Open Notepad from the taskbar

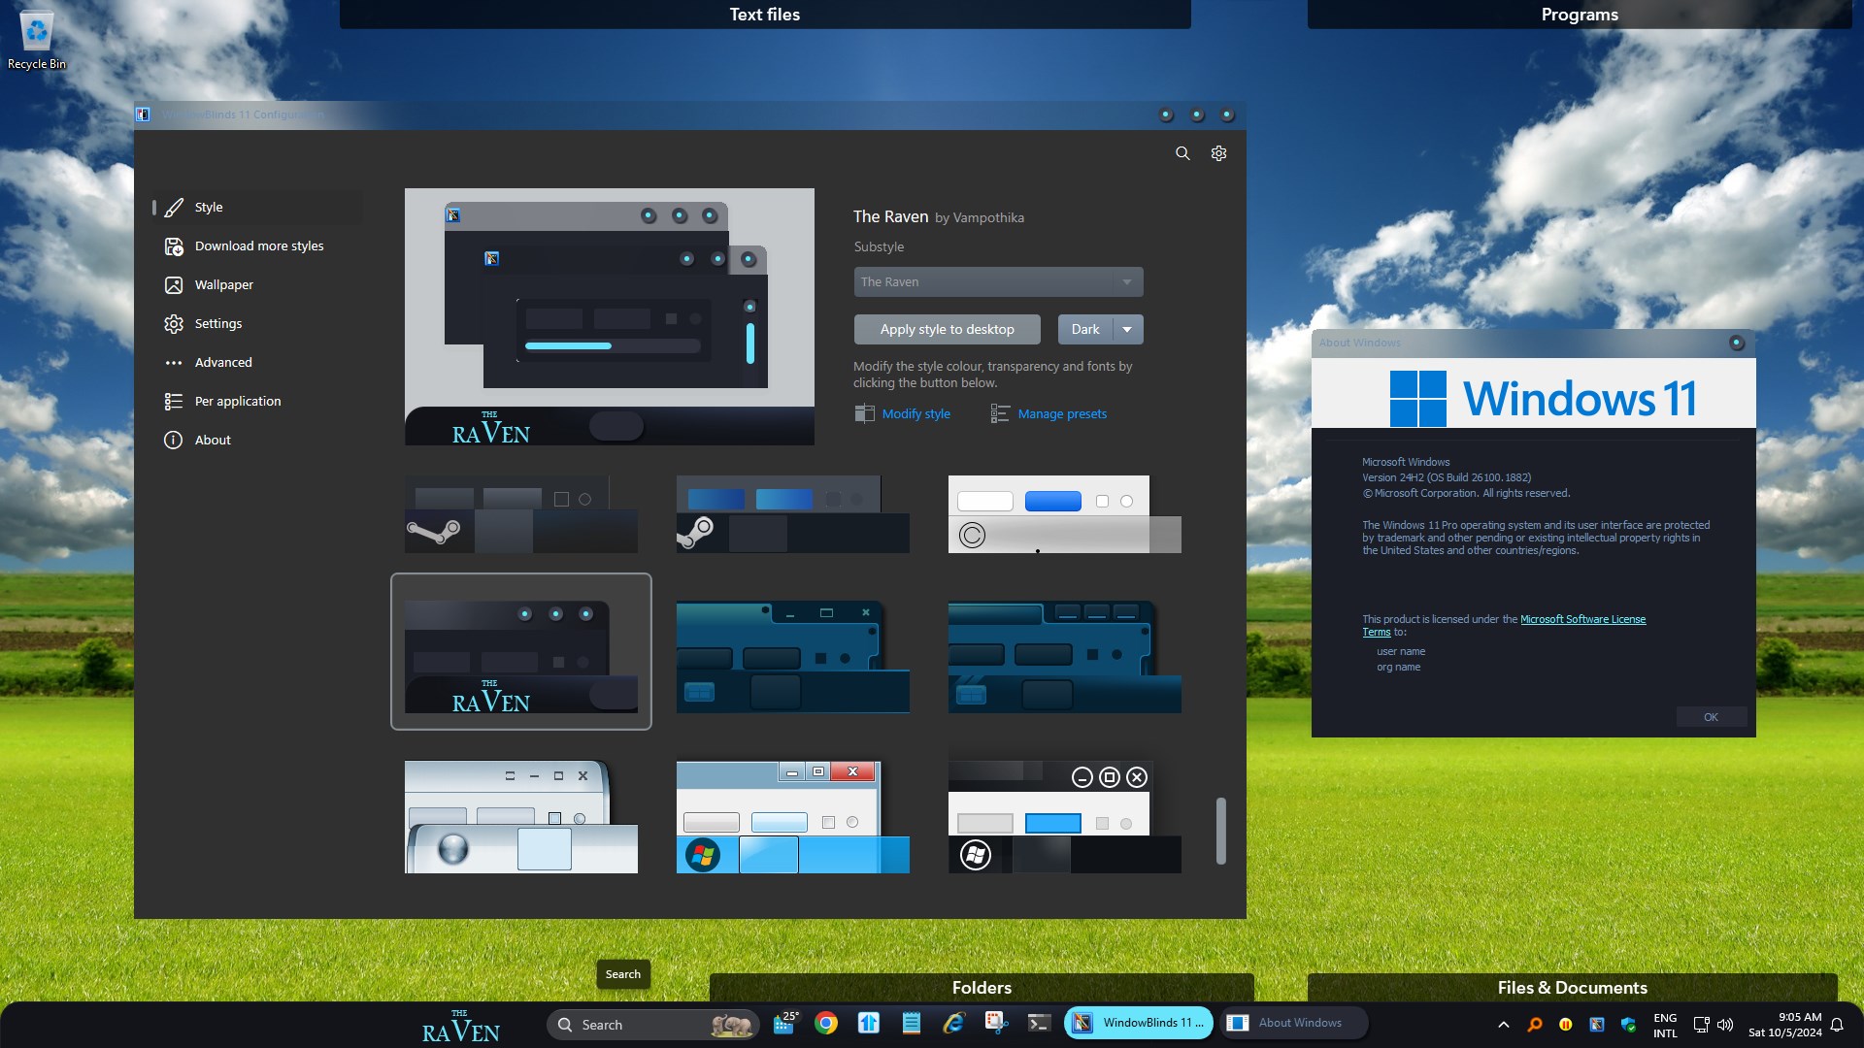click(912, 1023)
